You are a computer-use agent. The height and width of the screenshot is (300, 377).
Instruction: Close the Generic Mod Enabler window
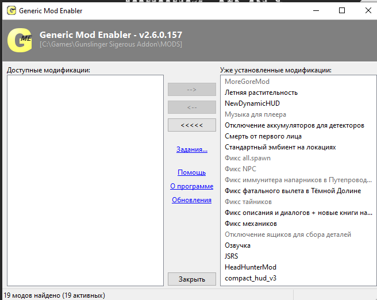pos(368,10)
